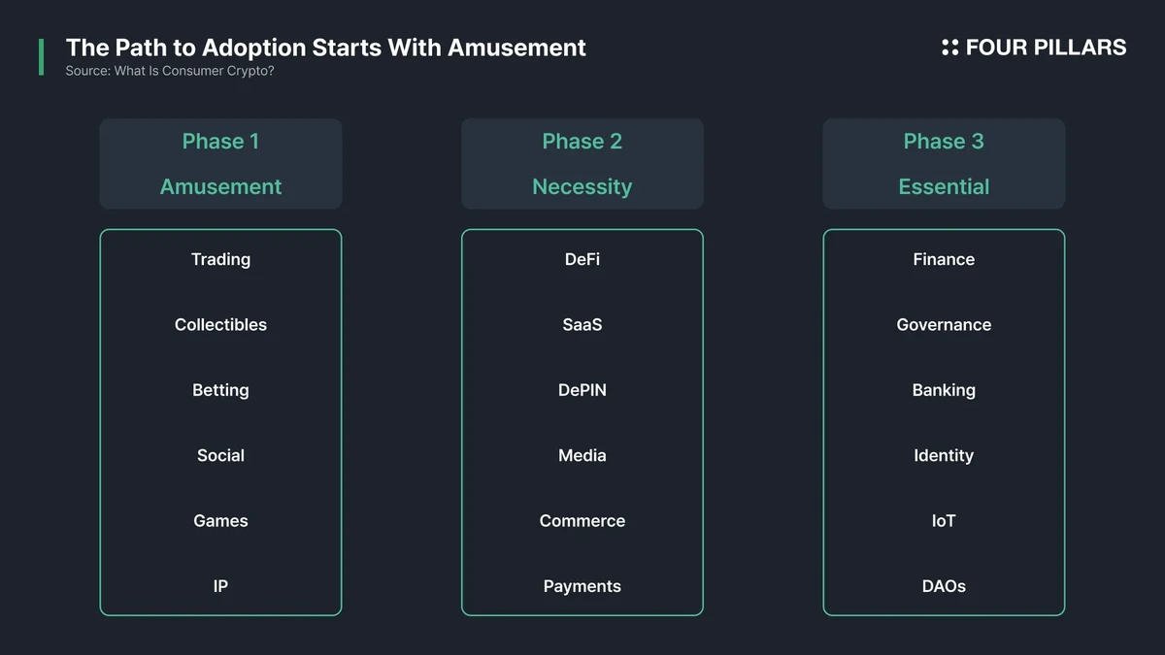
Task: Click the Commerce item
Action: click(582, 521)
